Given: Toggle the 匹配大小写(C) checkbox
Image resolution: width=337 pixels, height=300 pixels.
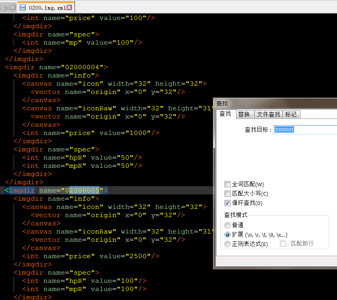Looking at the screenshot, I should point(228,194).
